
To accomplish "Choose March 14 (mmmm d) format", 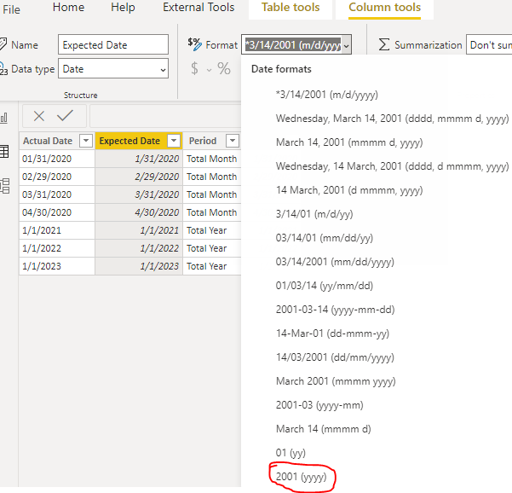I will click(323, 428).
